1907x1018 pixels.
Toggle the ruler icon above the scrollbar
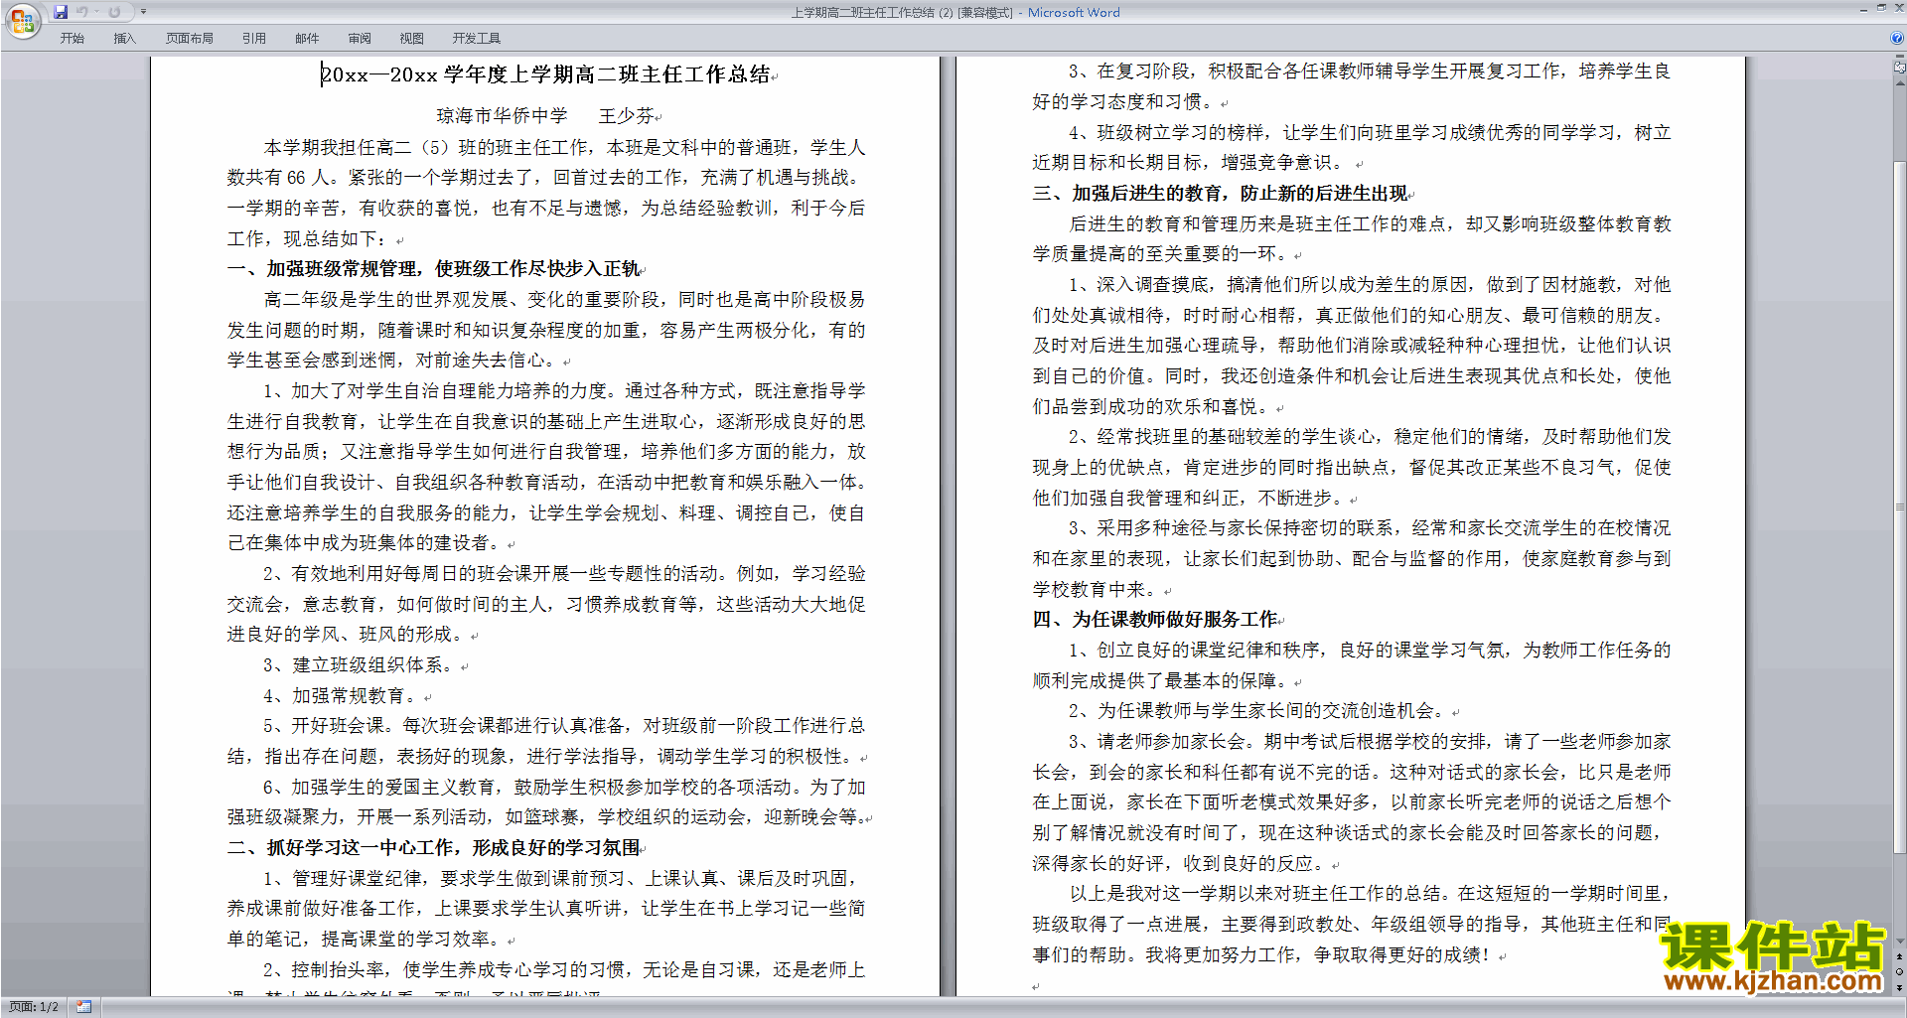[x=1899, y=69]
